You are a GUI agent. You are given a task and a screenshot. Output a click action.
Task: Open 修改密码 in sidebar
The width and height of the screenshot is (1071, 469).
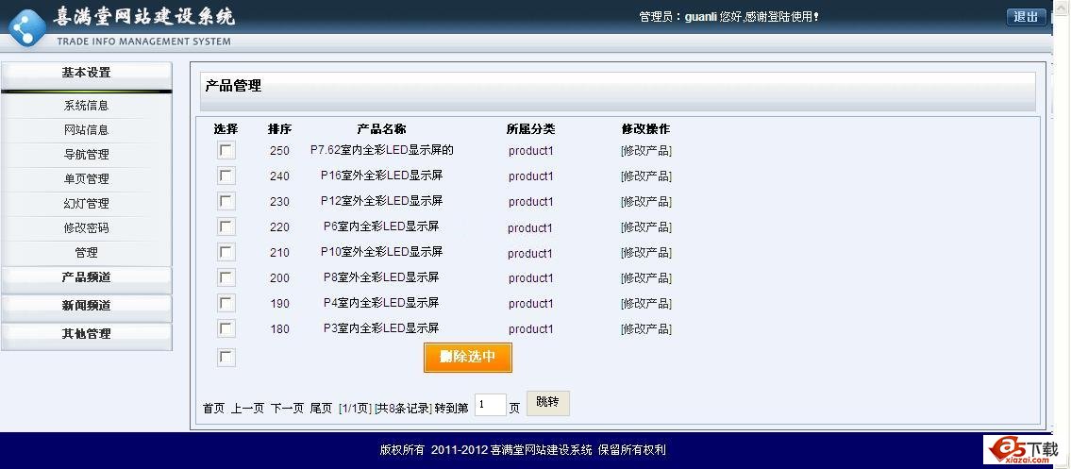(x=86, y=228)
